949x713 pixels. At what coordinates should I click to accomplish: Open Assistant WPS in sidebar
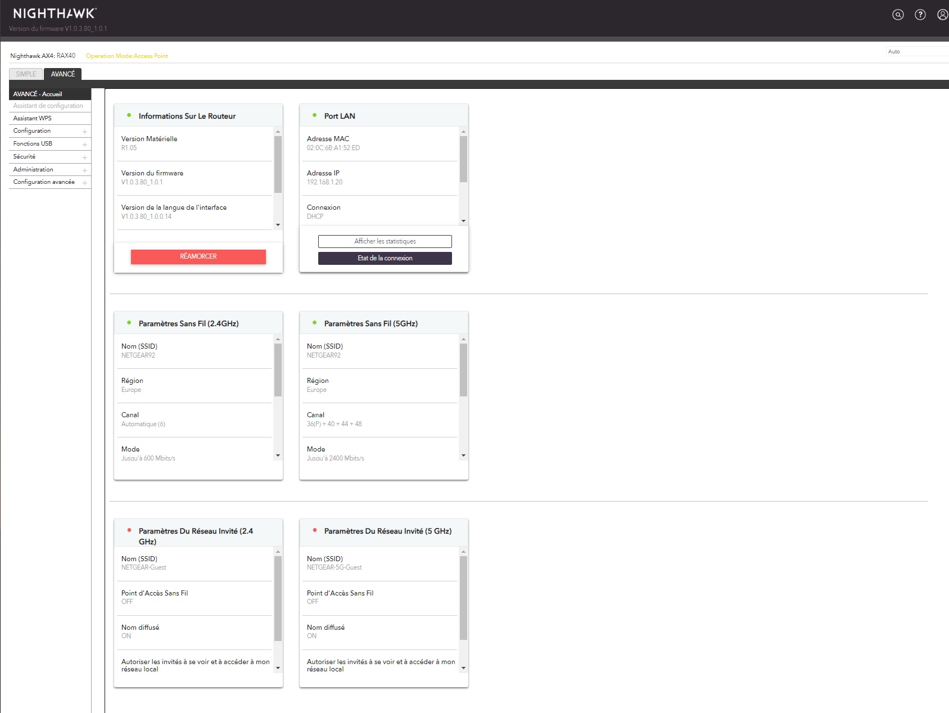(x=33, y=119)
